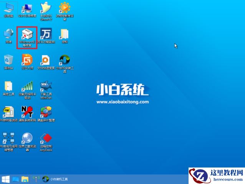Image resolution: width=245 pixels, height=184 pixels.
Task: Launch the UEFI boot repair (UEFI引导修复) shortcut
Action: click(27, 10)
